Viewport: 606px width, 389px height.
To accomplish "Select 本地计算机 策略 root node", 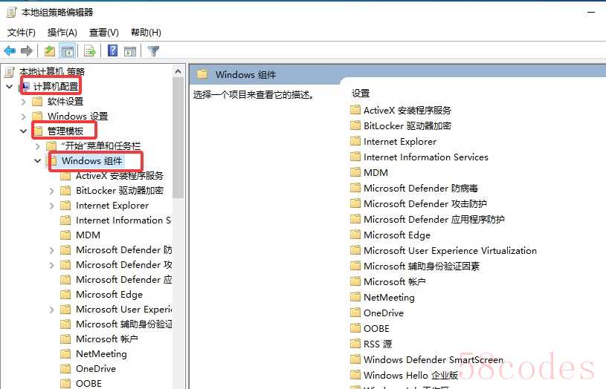I will tap(52, 72).
